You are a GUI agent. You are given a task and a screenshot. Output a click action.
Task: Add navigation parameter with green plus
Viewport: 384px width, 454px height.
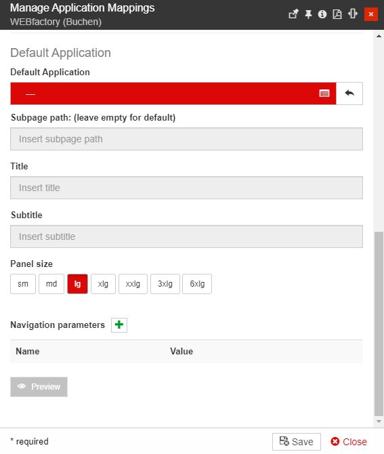119,325
